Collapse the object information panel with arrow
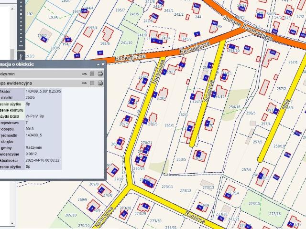The height and width of the screenshot is (229, 306). coord(98,64)
